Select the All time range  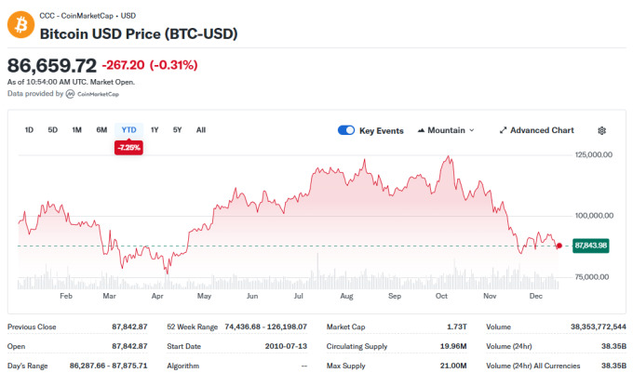(201, 130)
